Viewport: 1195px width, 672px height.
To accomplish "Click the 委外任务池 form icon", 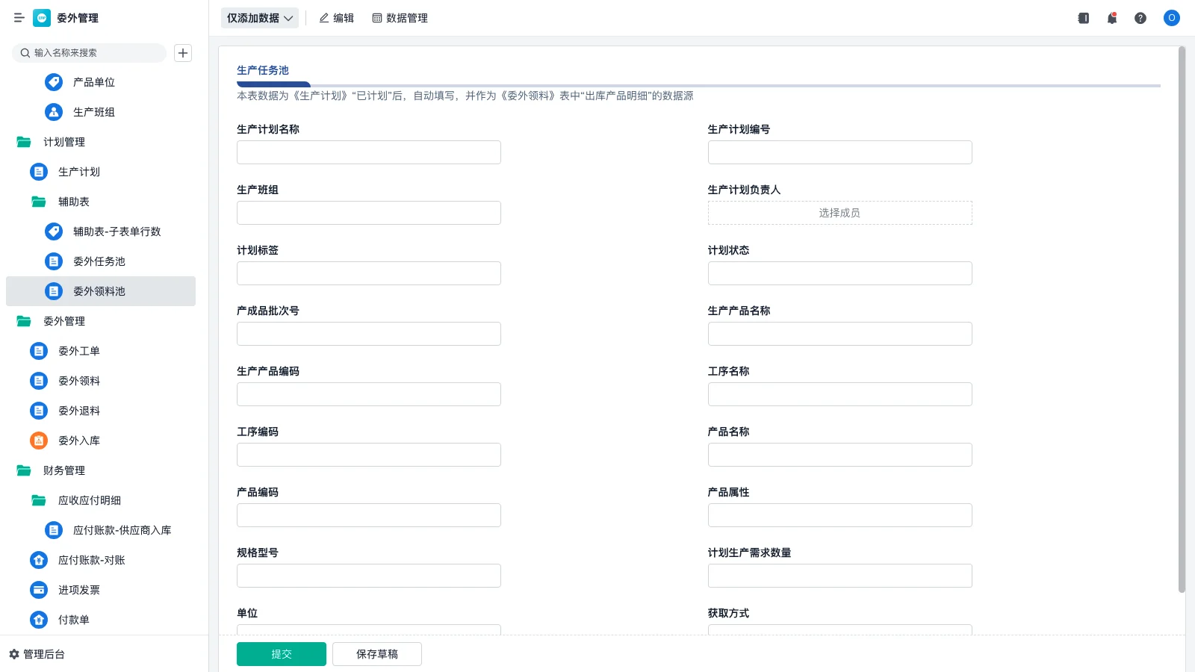I will tap(54, 261).
